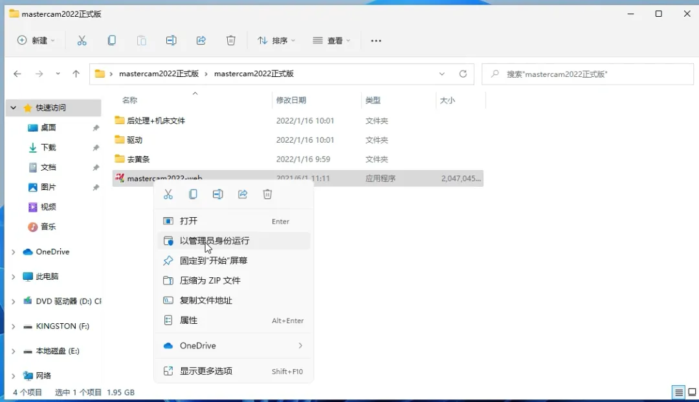Open the three-dots more options menu
This screenshot has height=402, width=699.
coord(376,41)
